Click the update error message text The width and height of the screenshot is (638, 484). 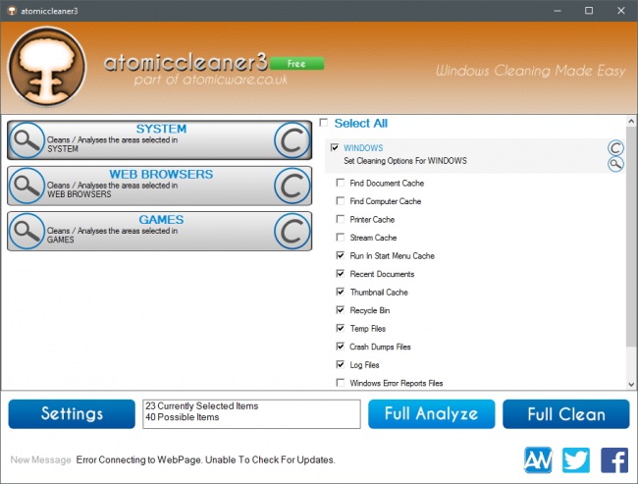pos(205,460)
